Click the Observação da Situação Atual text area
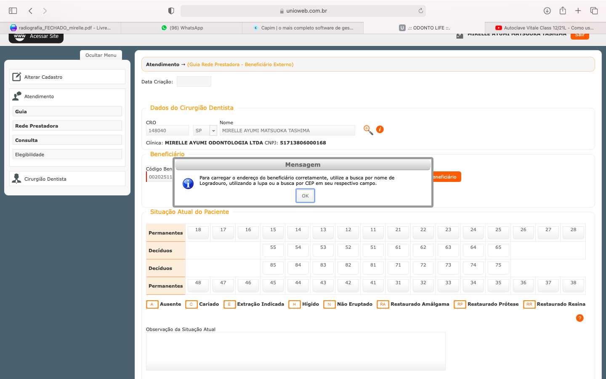 click(x=295, y=351)
